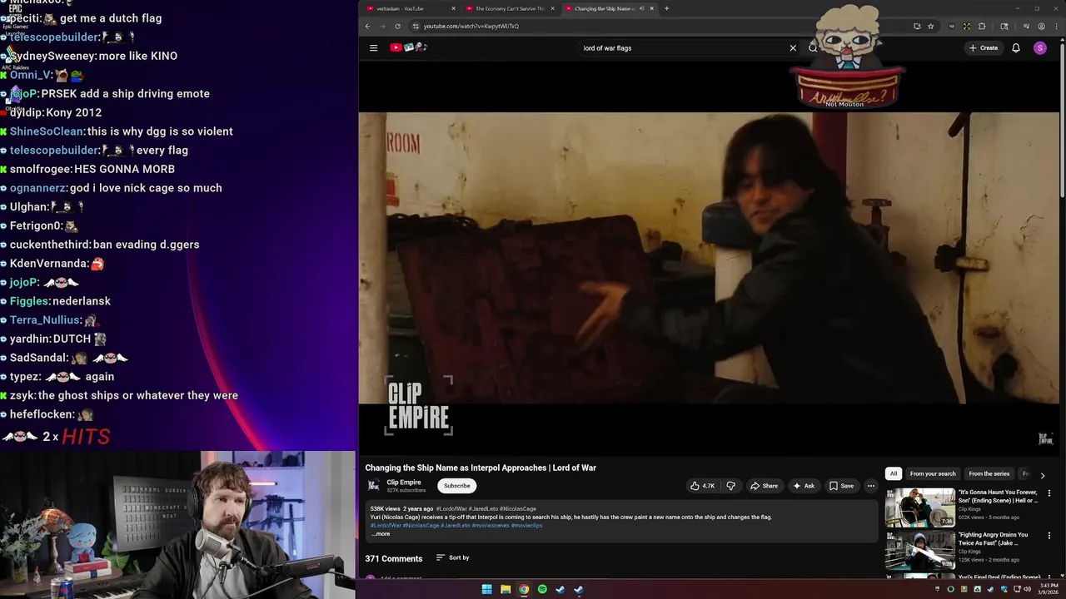Viewport: 1066px width, 599px height.
Task: Subscribe to the Clip Empire channel
Action: pos(456,486)
